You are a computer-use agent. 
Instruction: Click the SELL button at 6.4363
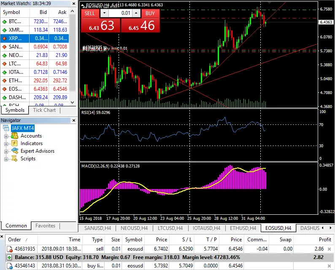point(101,26)
